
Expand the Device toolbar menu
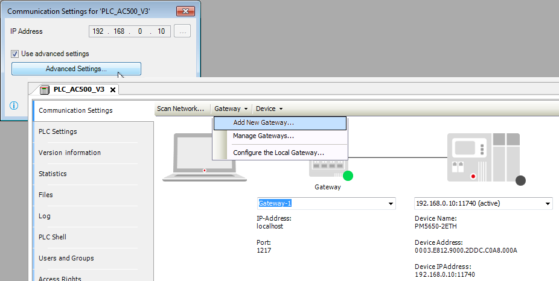click(269, 109)
